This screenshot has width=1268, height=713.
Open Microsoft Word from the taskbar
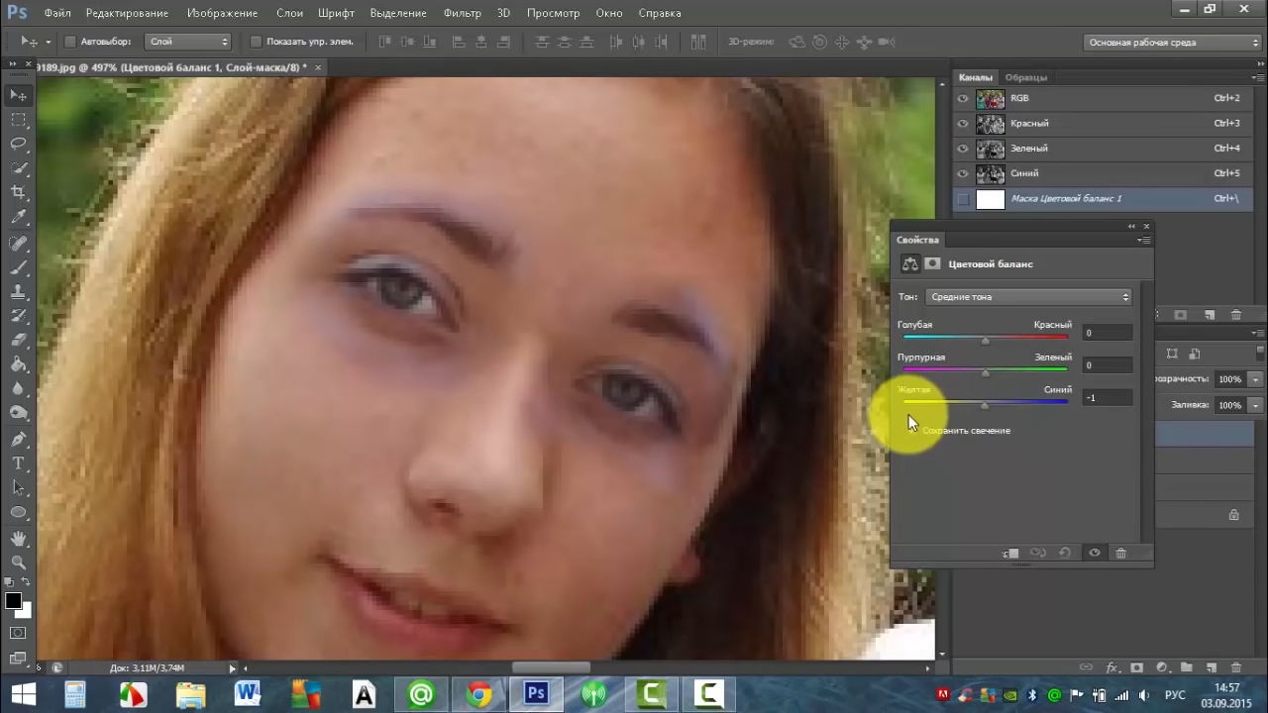click(x=248, y=694)
